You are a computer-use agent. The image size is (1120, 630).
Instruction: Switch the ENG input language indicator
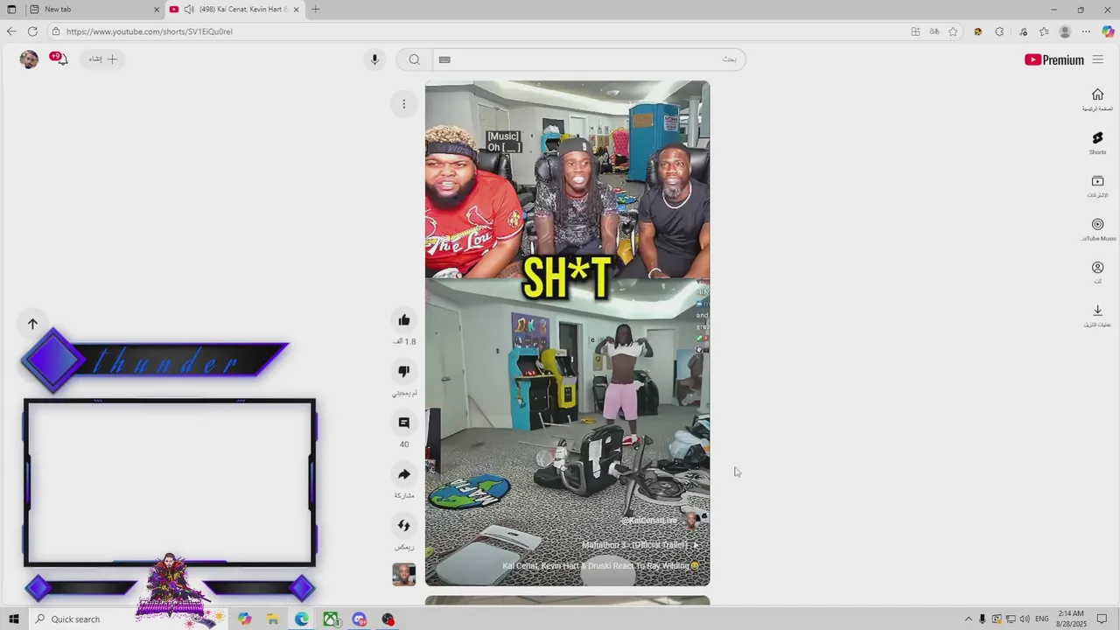[x=1041, y=619]
